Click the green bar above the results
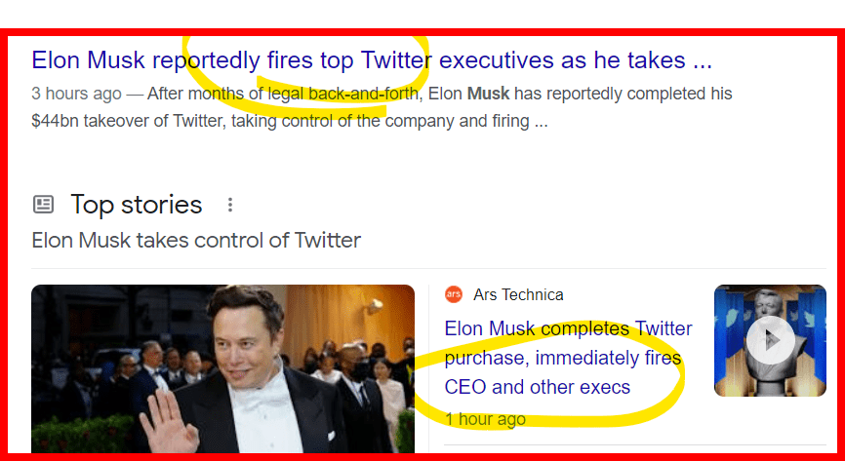Viewport: 845px width, 461px height. [422, 15]
